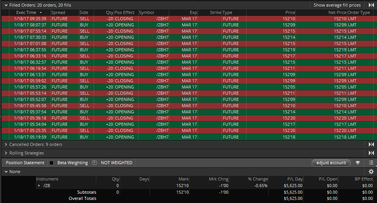This screenshot has height=203, width=377.
Task: Collapse the None position group
Action: tap(6, 172)
